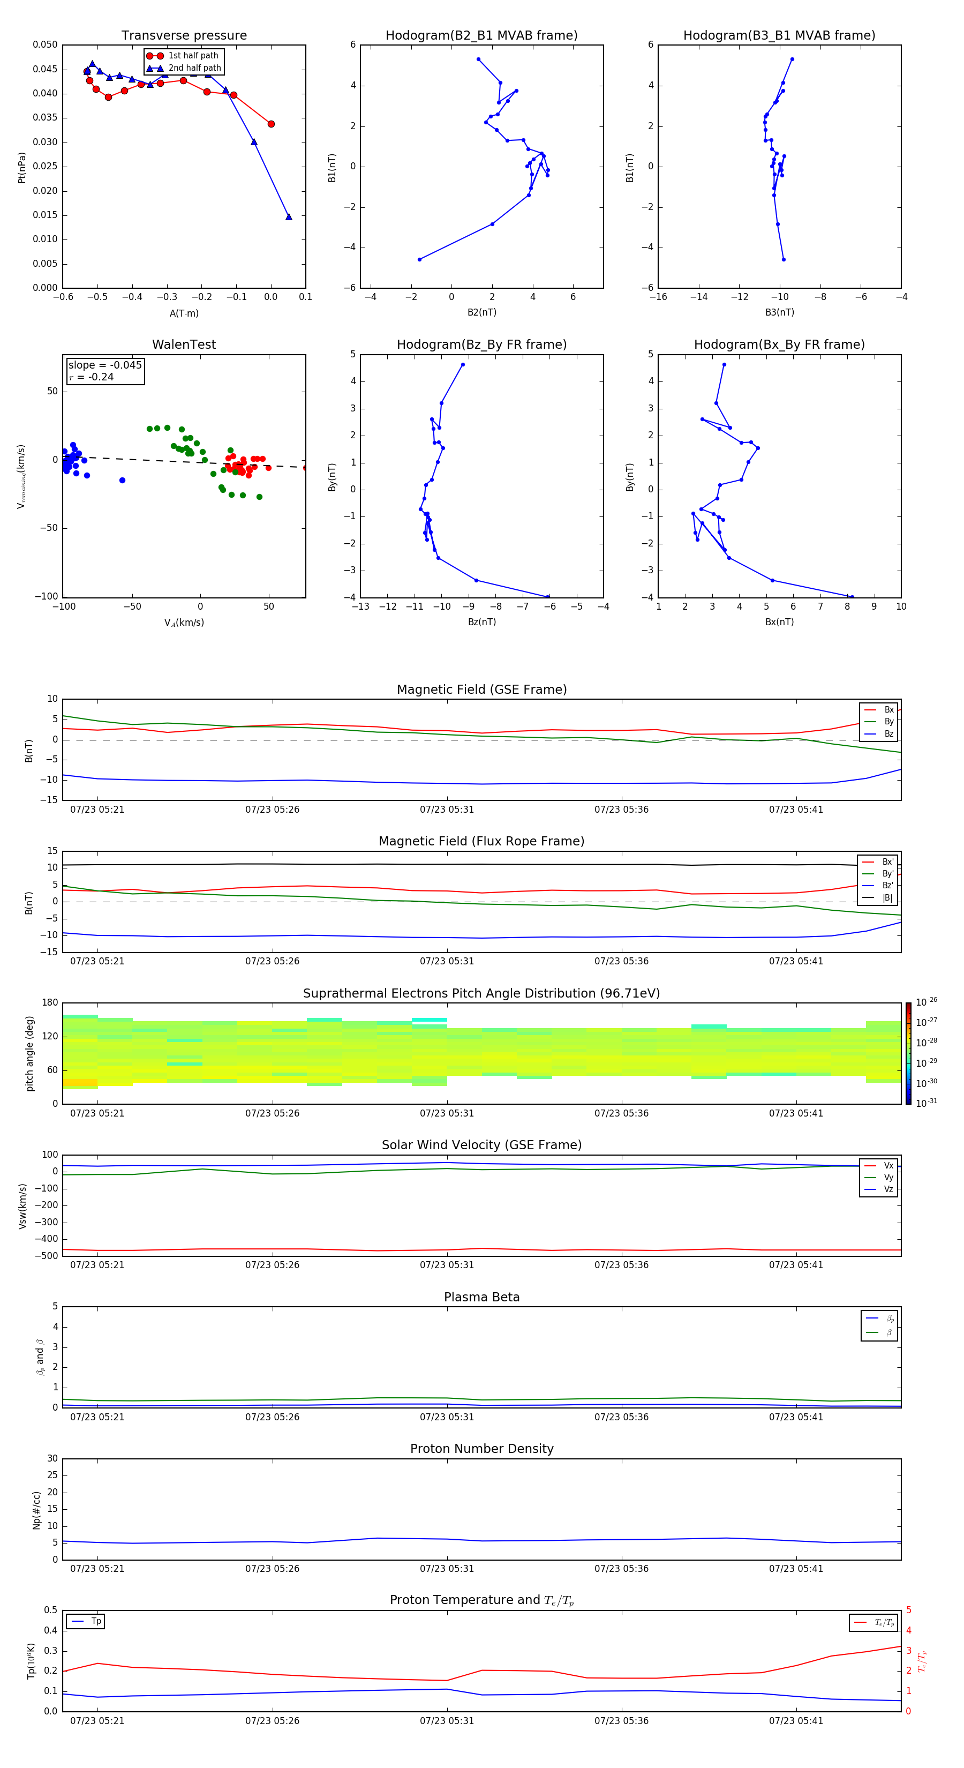Click '07/23 05:26' tick under Proton Number Density
Image resolution: width=964 pixels, height=1768 pixels.
coord(273,1568)
